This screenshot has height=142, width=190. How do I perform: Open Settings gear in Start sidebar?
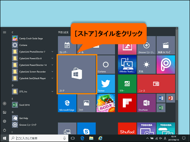(5, 121)
